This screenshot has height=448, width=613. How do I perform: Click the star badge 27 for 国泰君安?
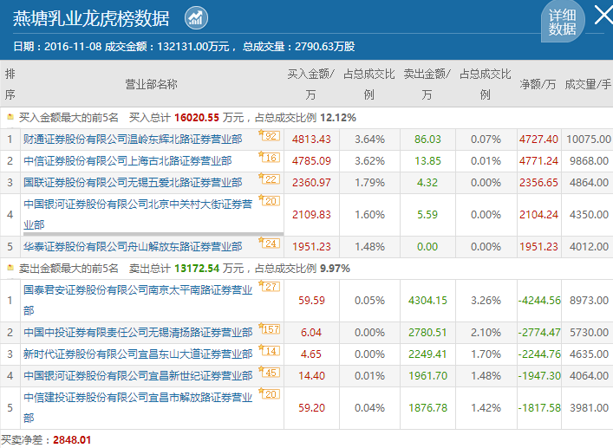tap(270, 286)
